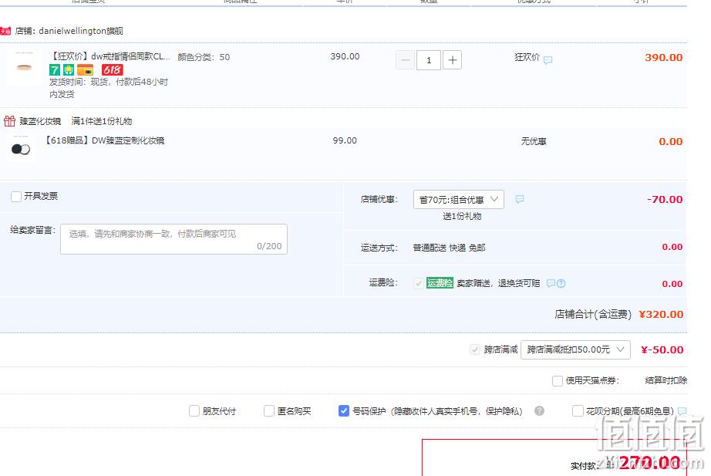Click the quantity input field showing 1
The width and height of the screenshot is (711, 476).
click(x=429, y=60)
